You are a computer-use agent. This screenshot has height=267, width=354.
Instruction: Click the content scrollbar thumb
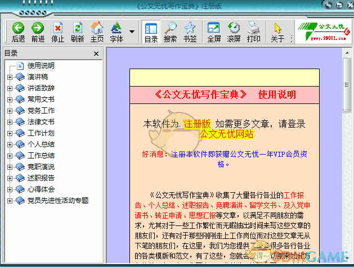click(x=347, y=84)
